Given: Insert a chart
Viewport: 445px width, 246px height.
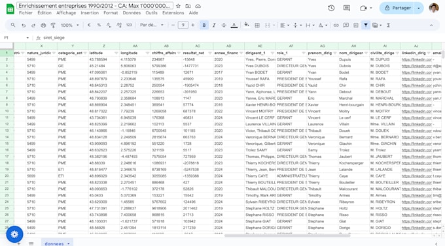Looking at the screenshot, I should 356,25.
